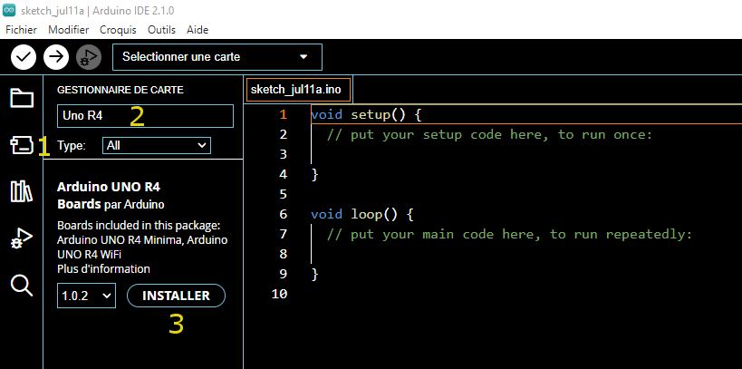Screen dimensions: 742x369
Task: Click line number 10 in the gutter
Action: click(x=280, y=294)
